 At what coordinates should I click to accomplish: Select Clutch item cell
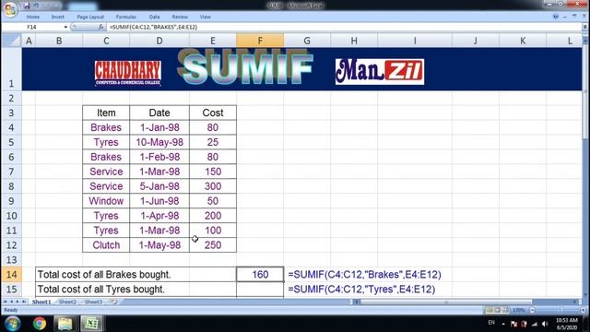[106, 245]
